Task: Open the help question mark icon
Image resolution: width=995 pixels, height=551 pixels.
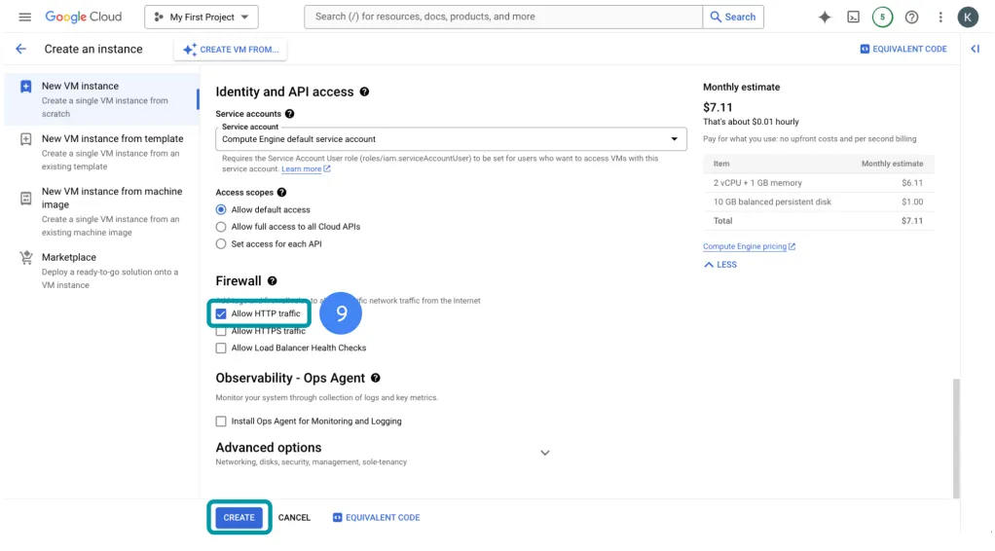Action: tap(911, 17)
